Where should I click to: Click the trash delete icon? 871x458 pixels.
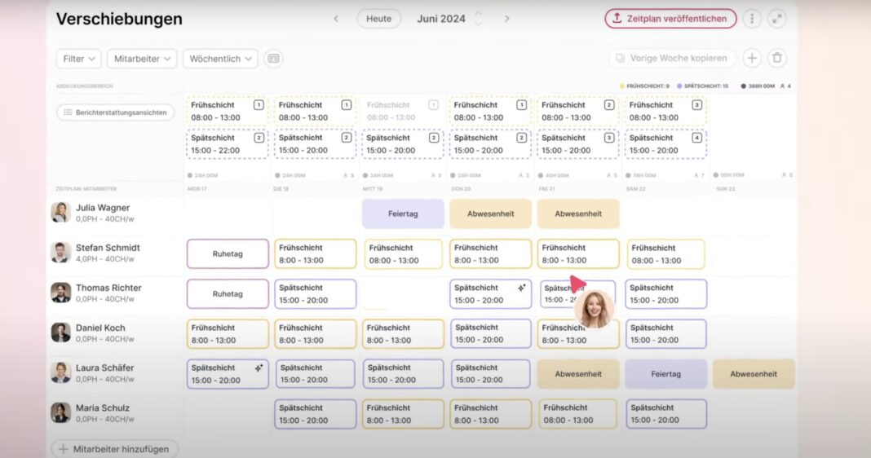(777, 58)
